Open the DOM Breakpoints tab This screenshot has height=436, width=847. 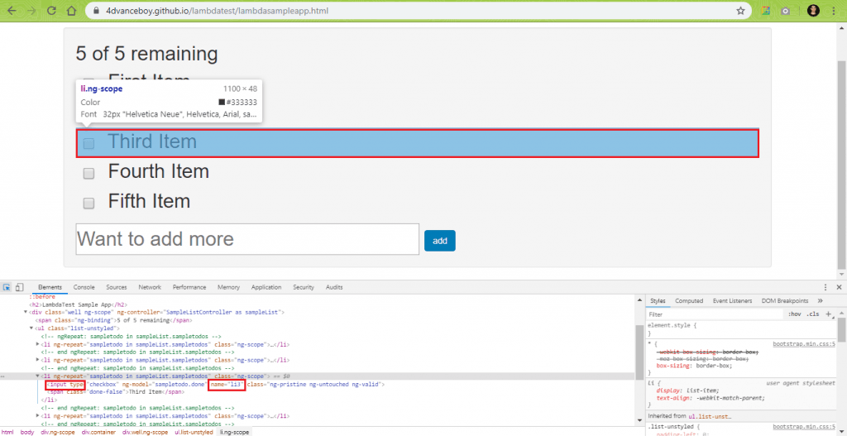[x=785, y=301]
